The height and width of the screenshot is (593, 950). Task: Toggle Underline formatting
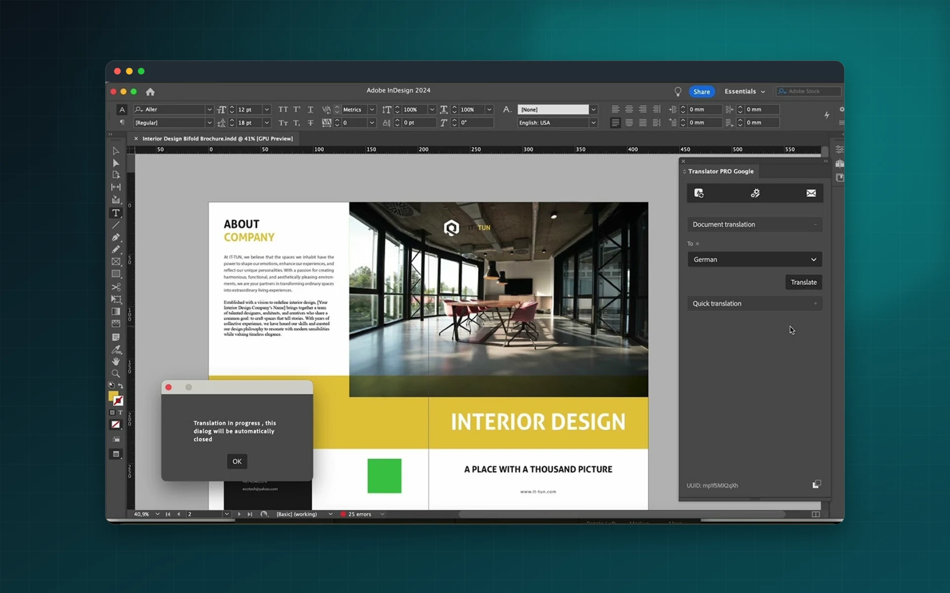310,110
